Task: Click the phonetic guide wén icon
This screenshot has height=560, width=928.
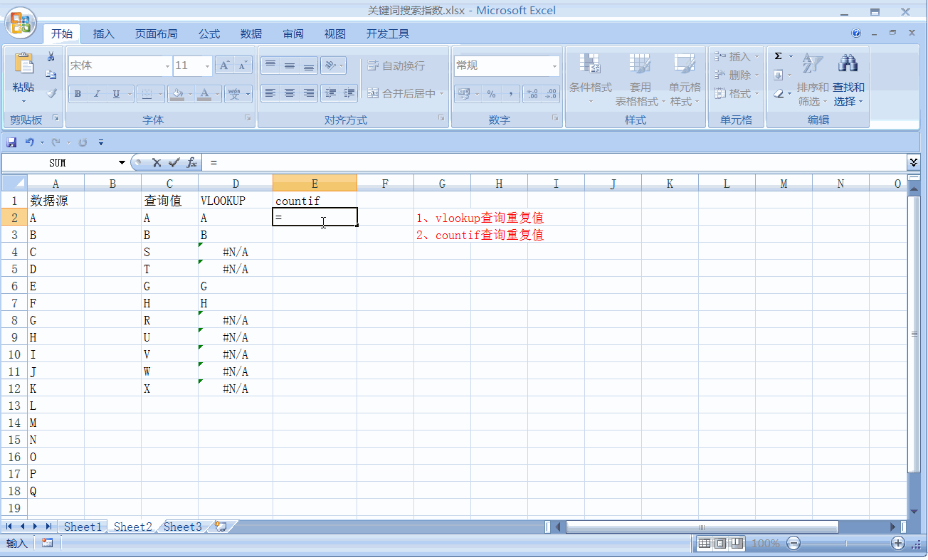Action: point(235,94)
